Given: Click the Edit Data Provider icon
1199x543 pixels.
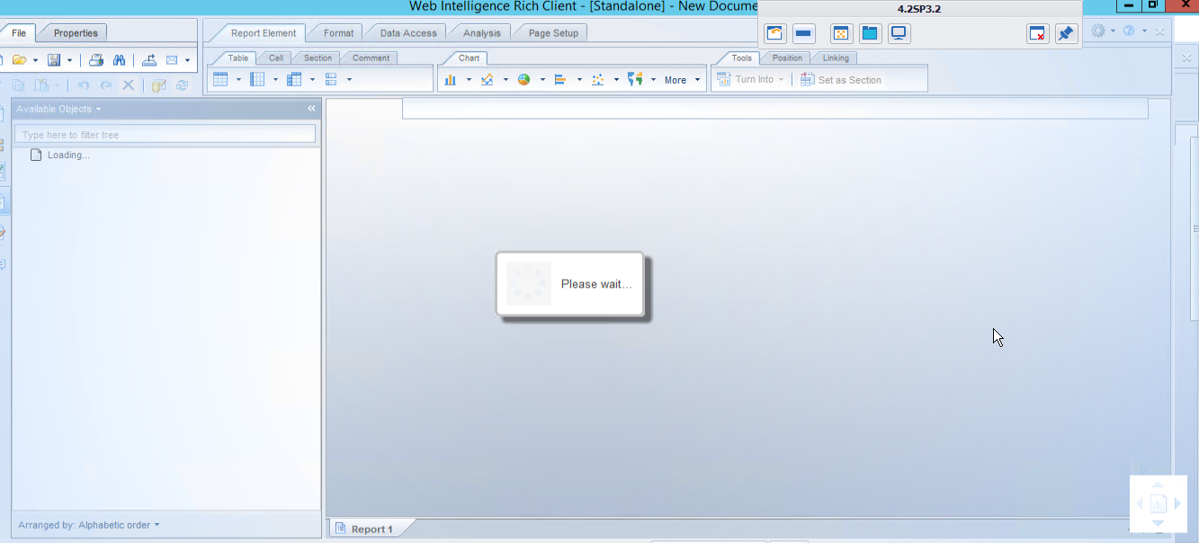Looking at the screenshot, I should coord(159,85).
